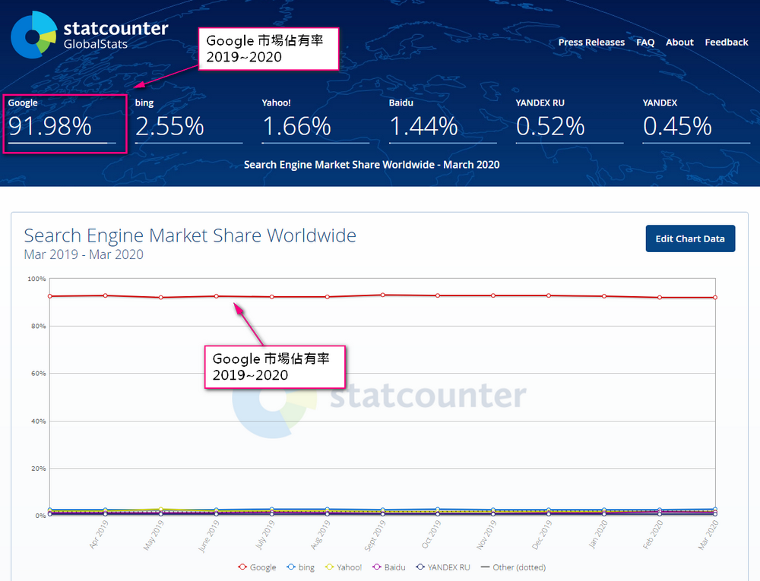Click the June 2019 axis label
Viewport: 760px width, 581px height.
209,536
